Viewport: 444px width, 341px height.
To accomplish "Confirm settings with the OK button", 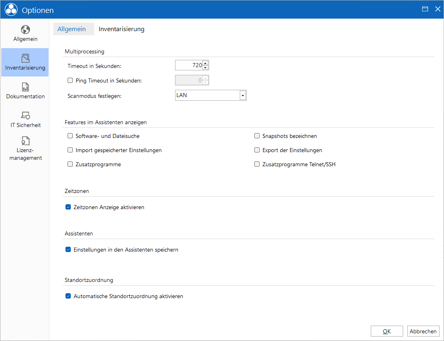I will [387, 331].
